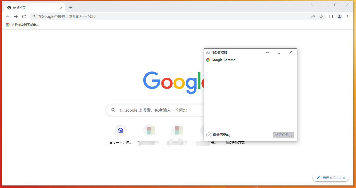Click the Google search box on the page
356x188 pixels.
pos(155,110)
